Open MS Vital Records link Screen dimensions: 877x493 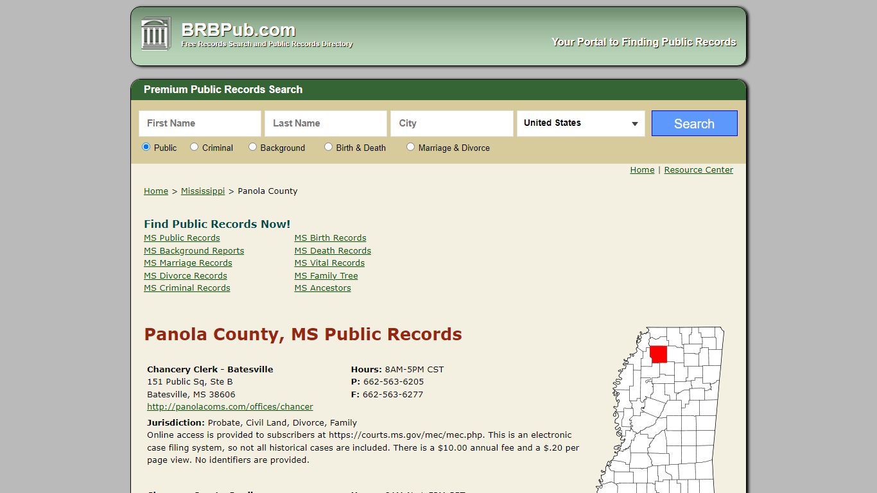coord(329,263)
